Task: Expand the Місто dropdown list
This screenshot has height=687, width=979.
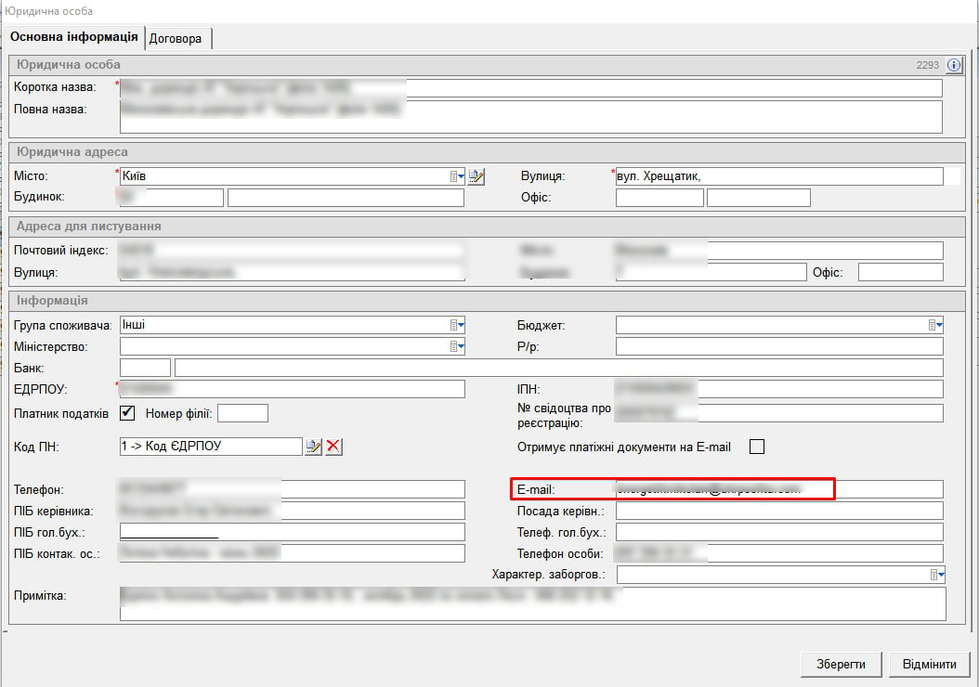Action: [x=456, y=176]
